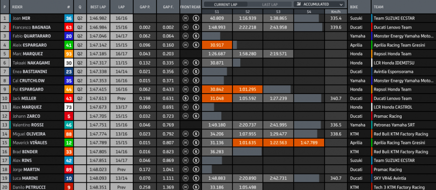Click Joan MIR's rear tyre S icon
Screen dimensions: 436x190
tap(196, 18)
